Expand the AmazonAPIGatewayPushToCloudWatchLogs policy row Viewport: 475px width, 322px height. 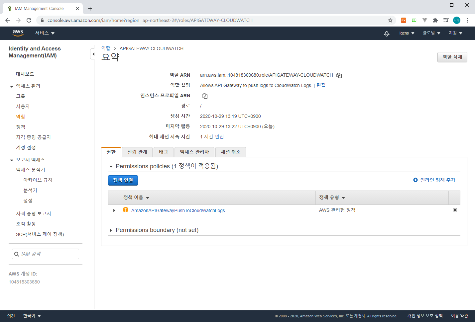(x=114, y=210)
